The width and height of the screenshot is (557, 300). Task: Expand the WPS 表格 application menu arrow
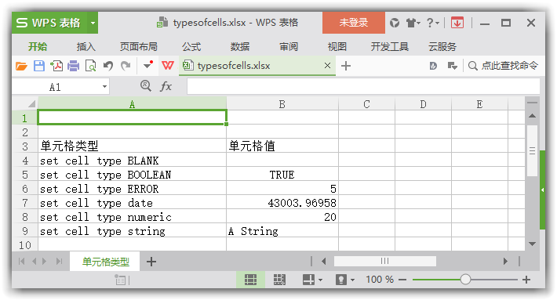click(x=93, y=23)
